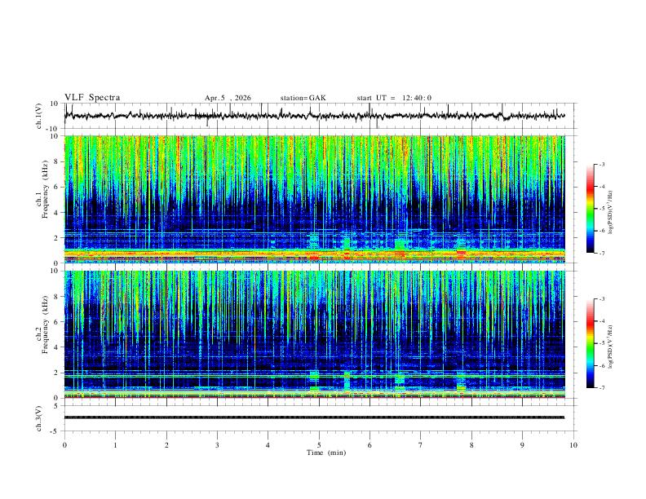Click the "Time (min)" x-axis label

point(326,453)
